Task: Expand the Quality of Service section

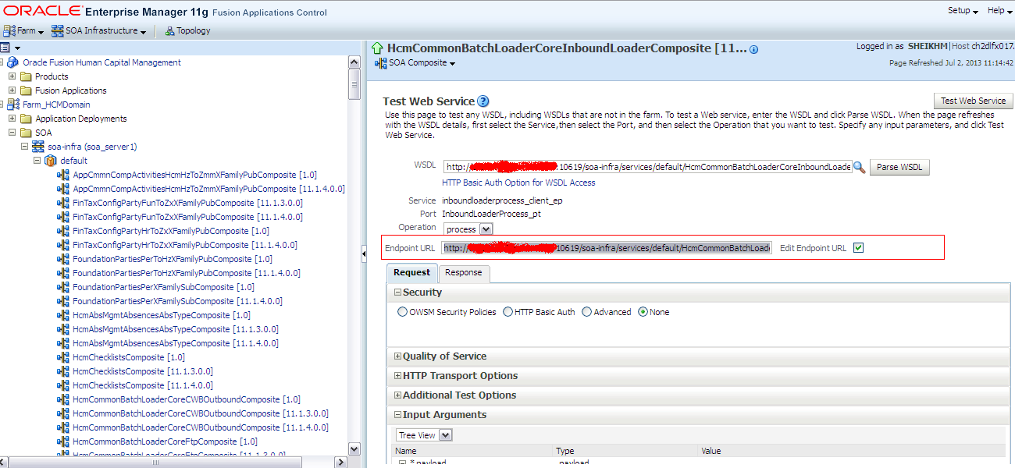Action: 398,356
